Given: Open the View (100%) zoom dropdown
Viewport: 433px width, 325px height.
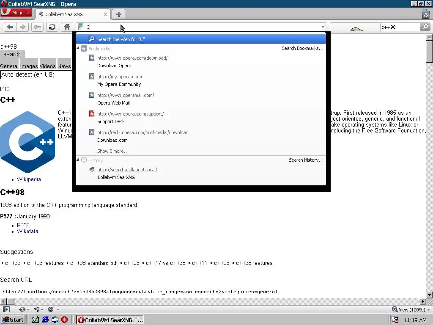Looking at the screenshot, I should coord(411,309).
